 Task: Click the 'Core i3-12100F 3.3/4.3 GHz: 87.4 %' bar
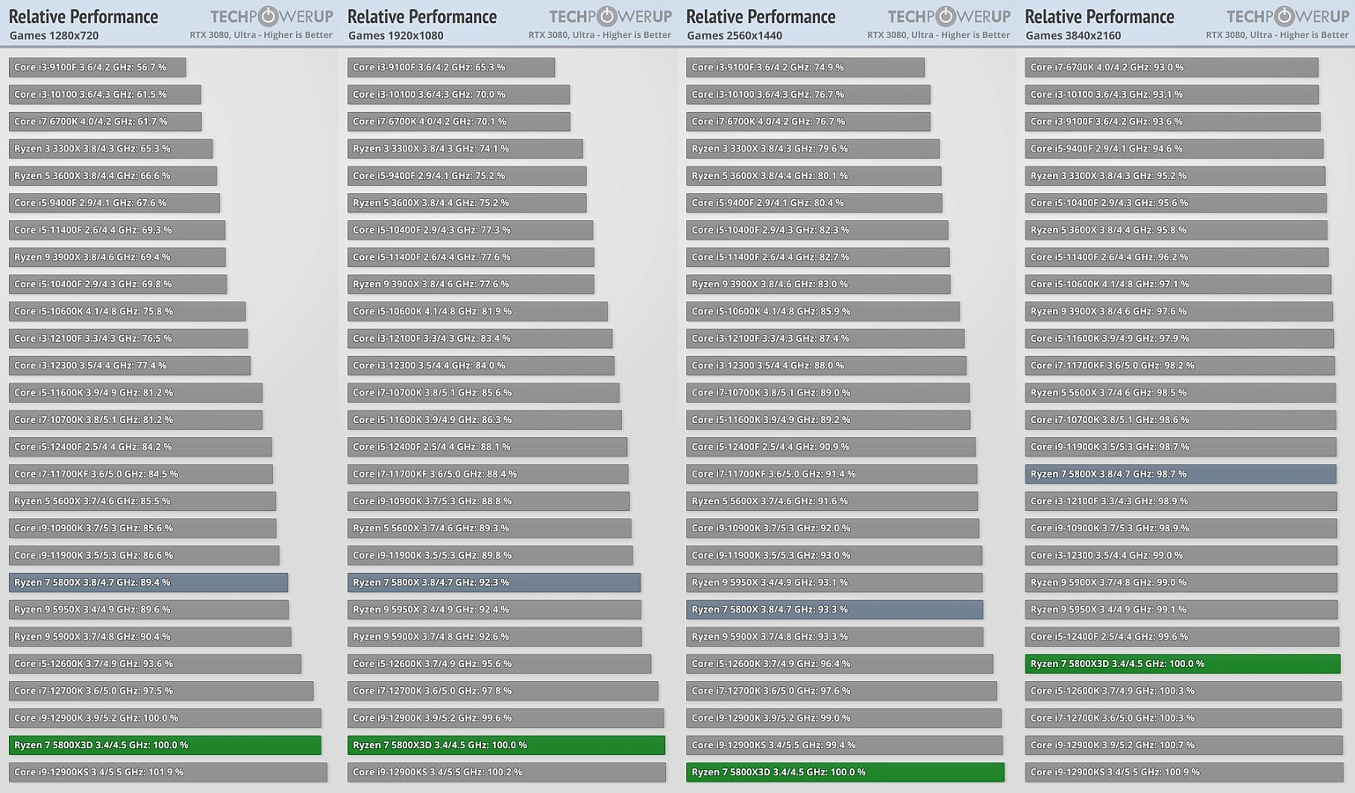click(x=826, y=338)
